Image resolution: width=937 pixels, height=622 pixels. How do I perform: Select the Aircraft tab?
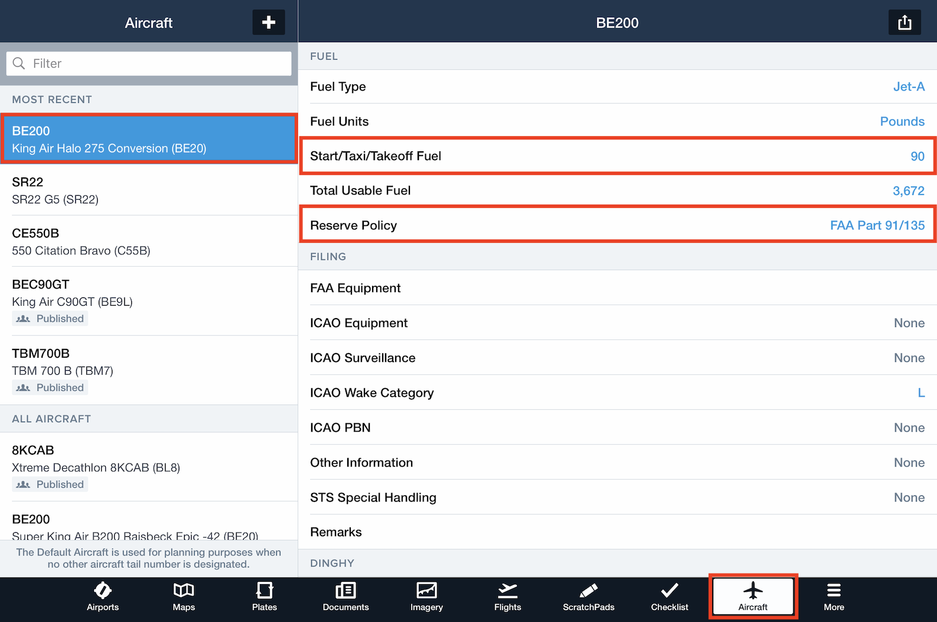[753, 597]
